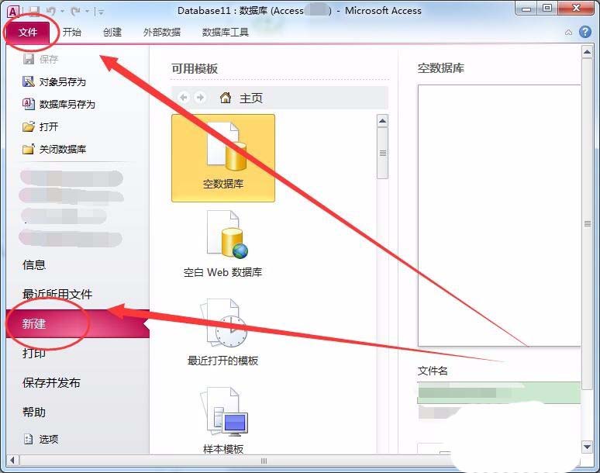Screen dimensions: 600x473
Task: Open 样本模板 category
Action: [x=223, y=420]
